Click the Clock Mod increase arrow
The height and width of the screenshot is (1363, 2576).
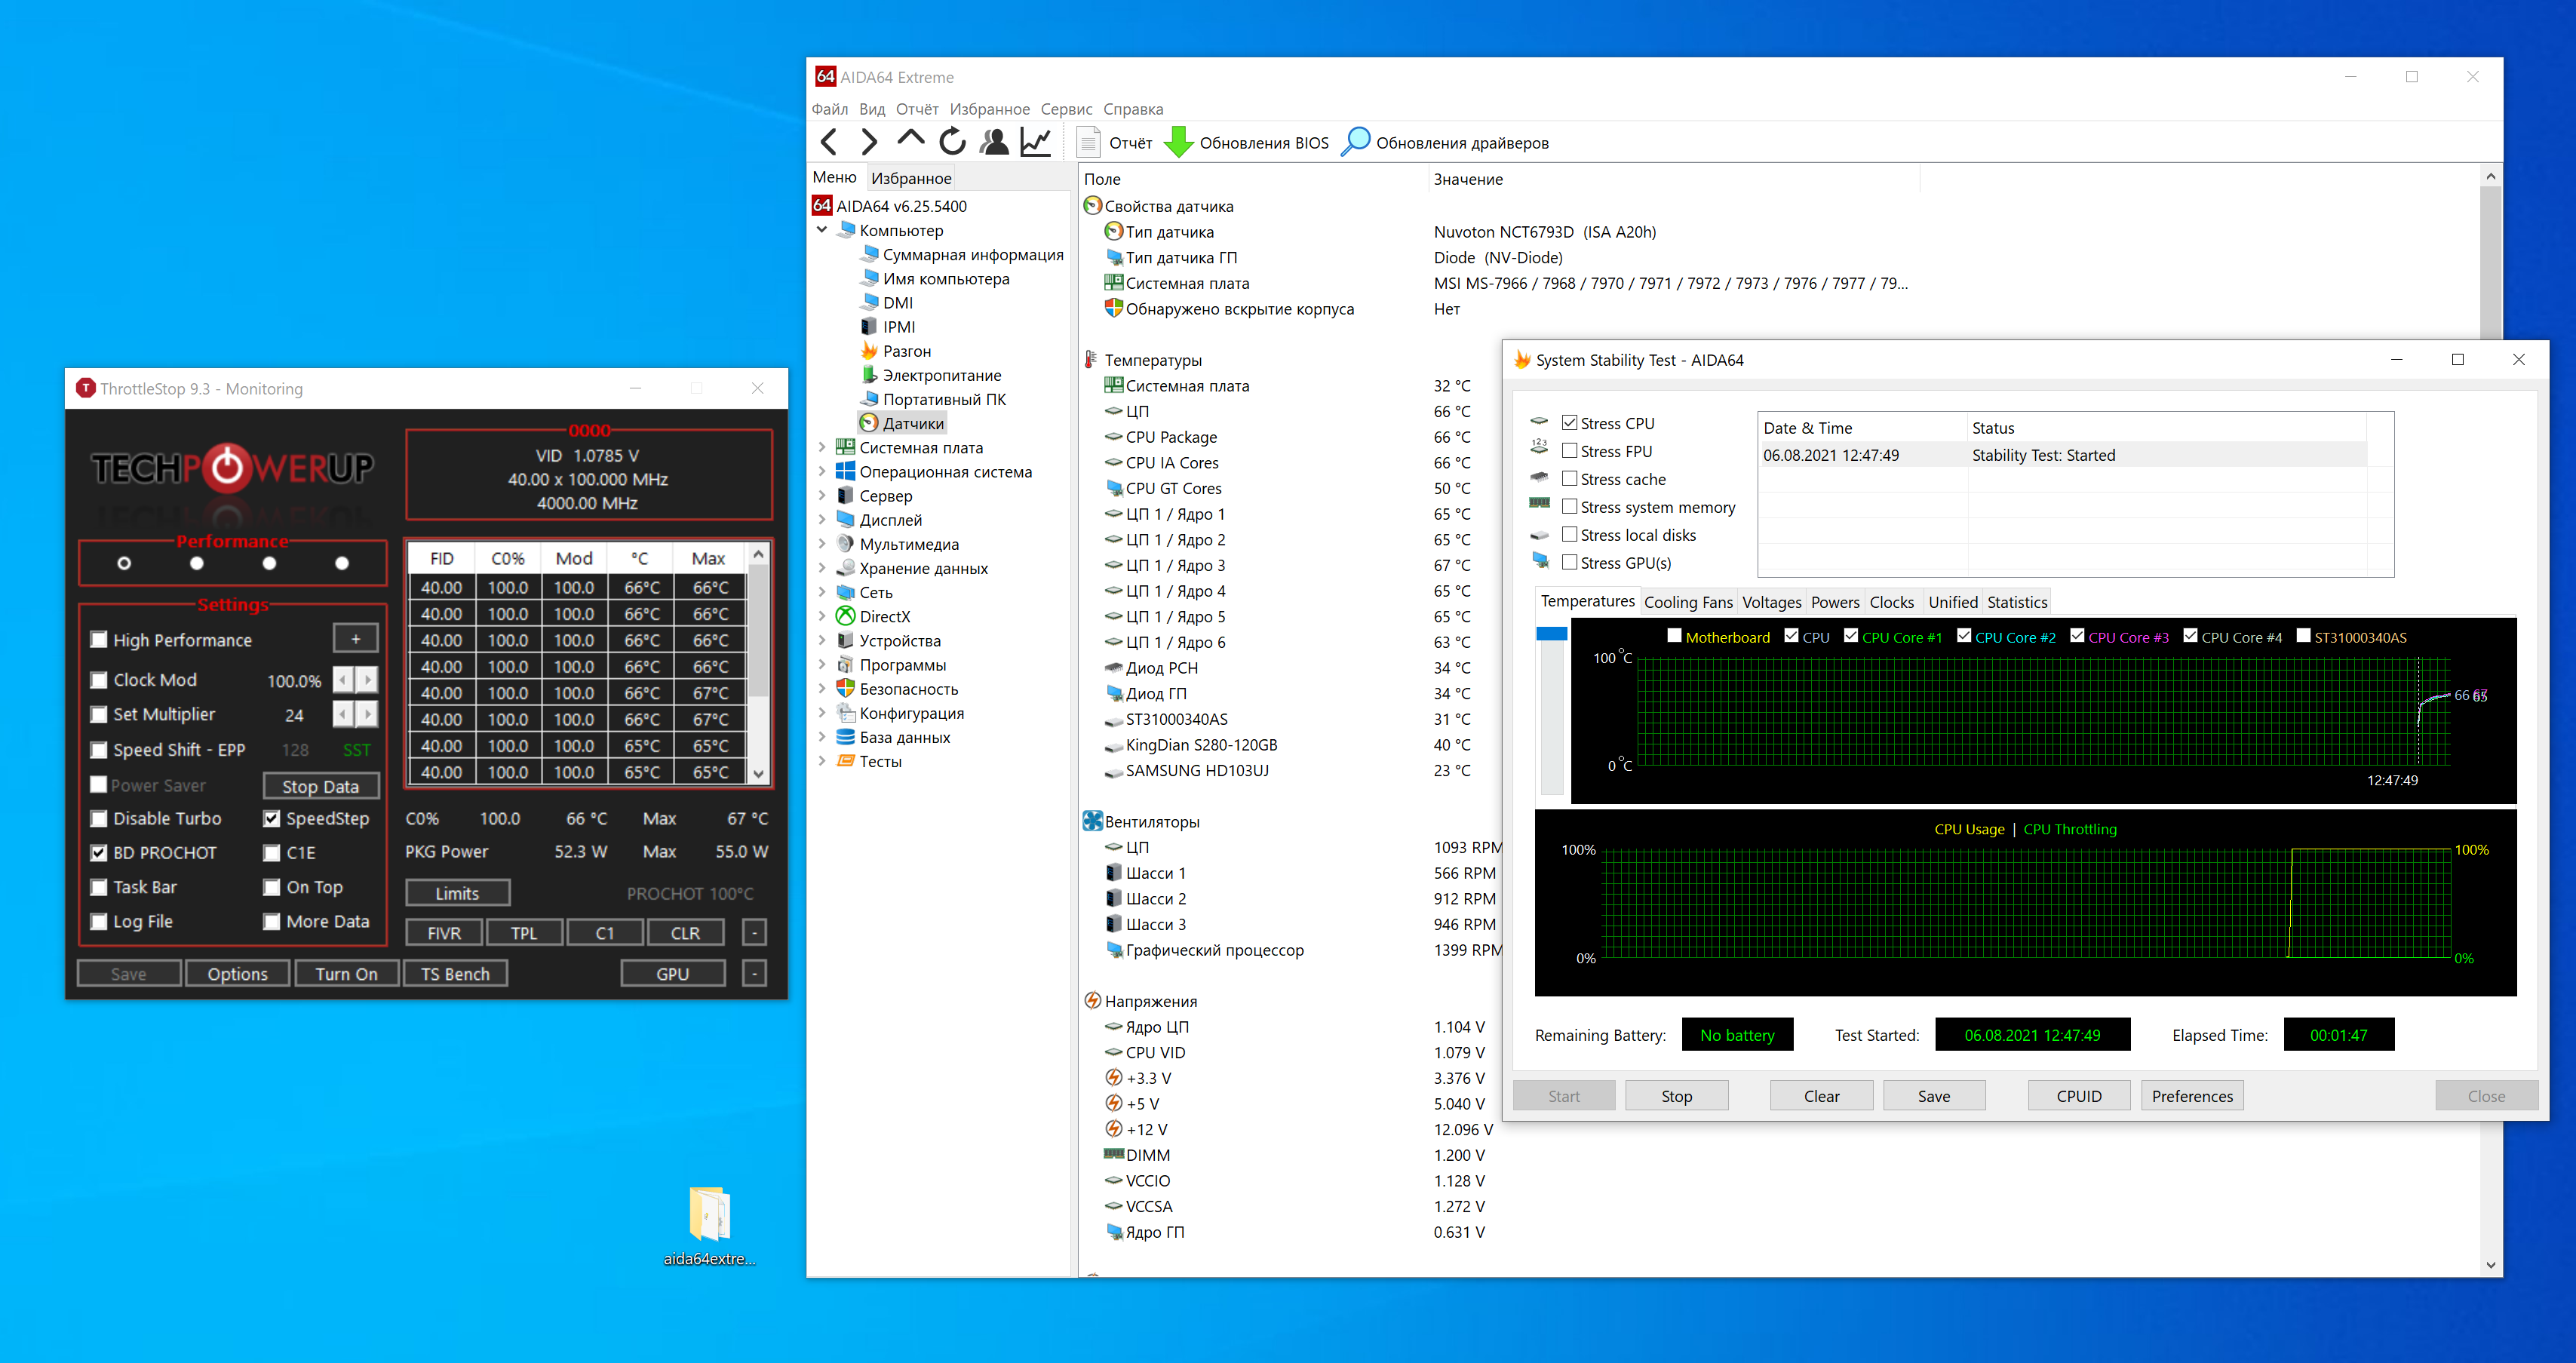click(368, 680)
